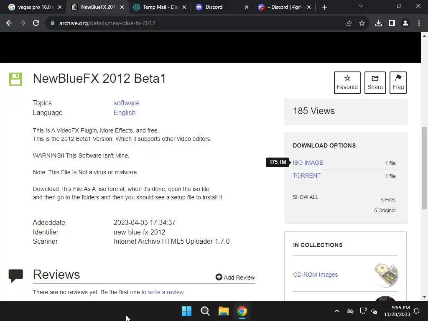Show hidden system tray icons
The height and width of the screenshot is (321, 428).
[337, 311]
